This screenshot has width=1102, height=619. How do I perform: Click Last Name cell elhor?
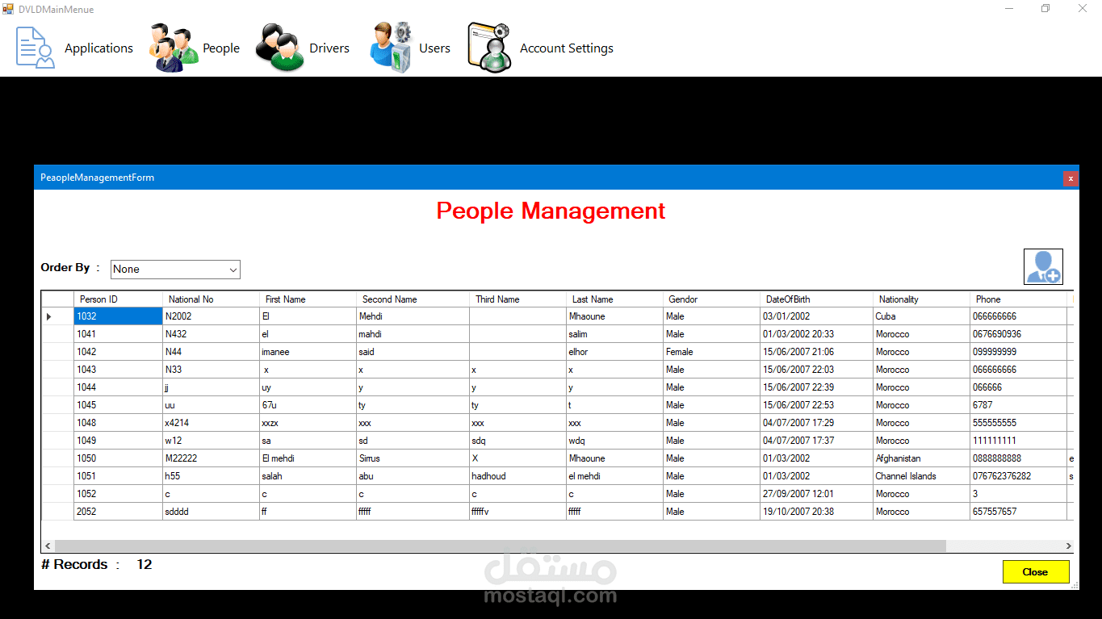coord(614,352)
